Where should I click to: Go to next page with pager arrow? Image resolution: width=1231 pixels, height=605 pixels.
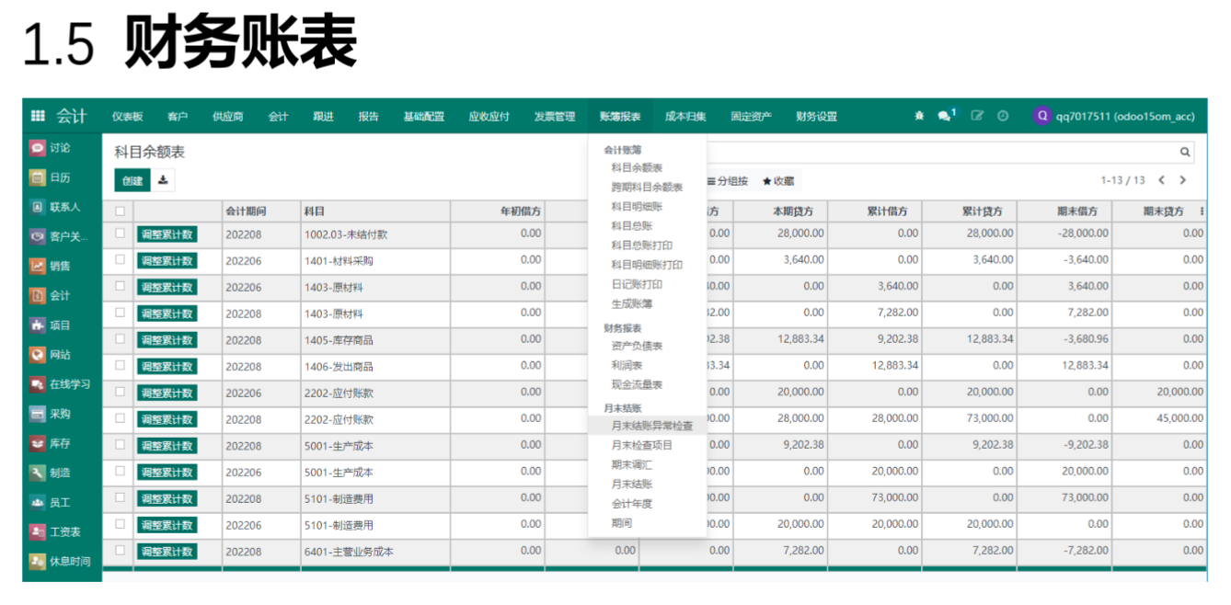tap(1183, 180)
